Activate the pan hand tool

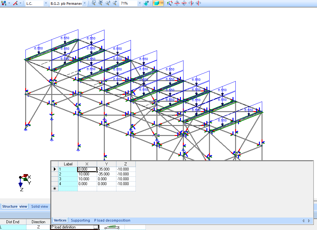tap(146, 3)
